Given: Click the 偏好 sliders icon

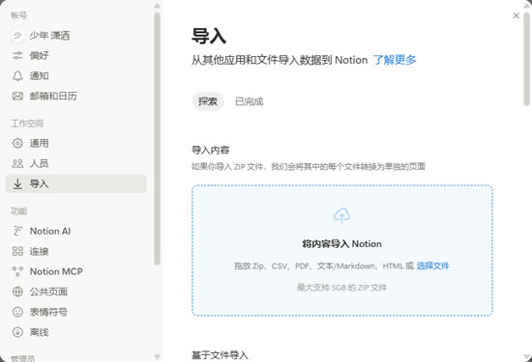Looking at the screenshot, I should [x=17, y=56].
